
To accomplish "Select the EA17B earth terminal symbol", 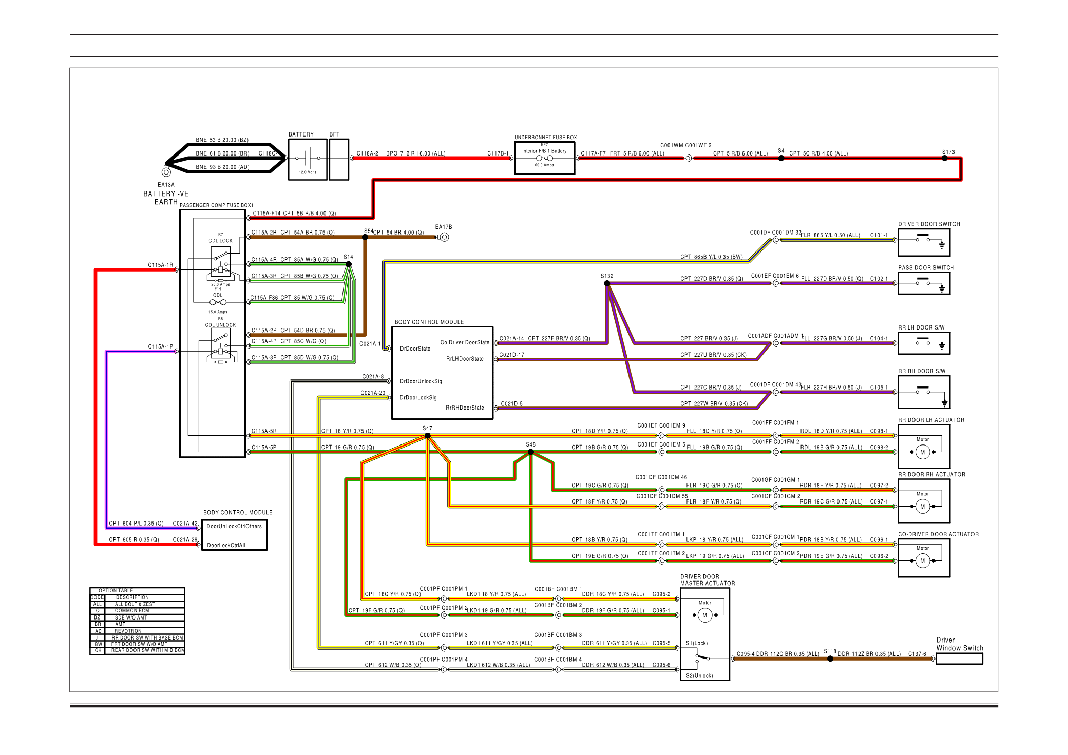I will point(444,237).
